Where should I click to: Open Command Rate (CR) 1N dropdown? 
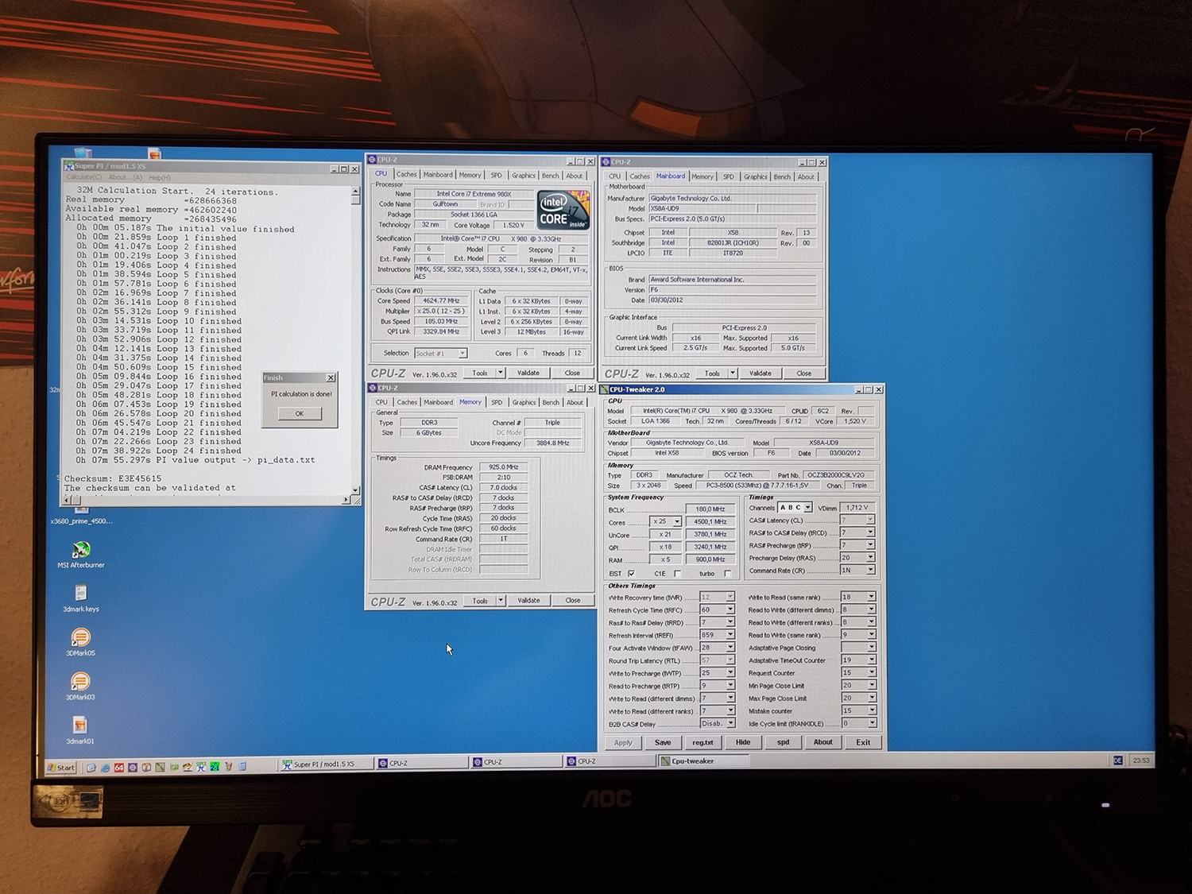[x=870, y=571]
